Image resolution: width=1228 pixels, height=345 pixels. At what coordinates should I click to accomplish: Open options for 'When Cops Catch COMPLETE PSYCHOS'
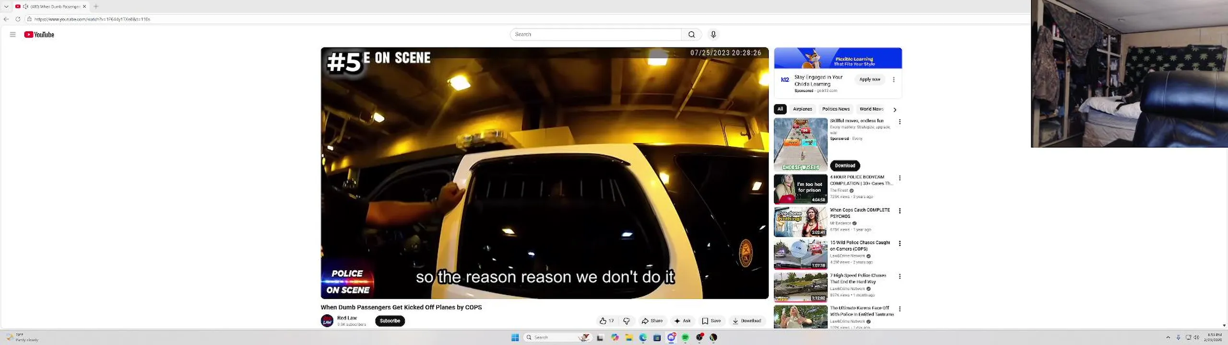(900, 211)
